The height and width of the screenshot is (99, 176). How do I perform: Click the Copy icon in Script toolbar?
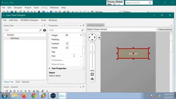pyautogui.click(x=7, y=91)
